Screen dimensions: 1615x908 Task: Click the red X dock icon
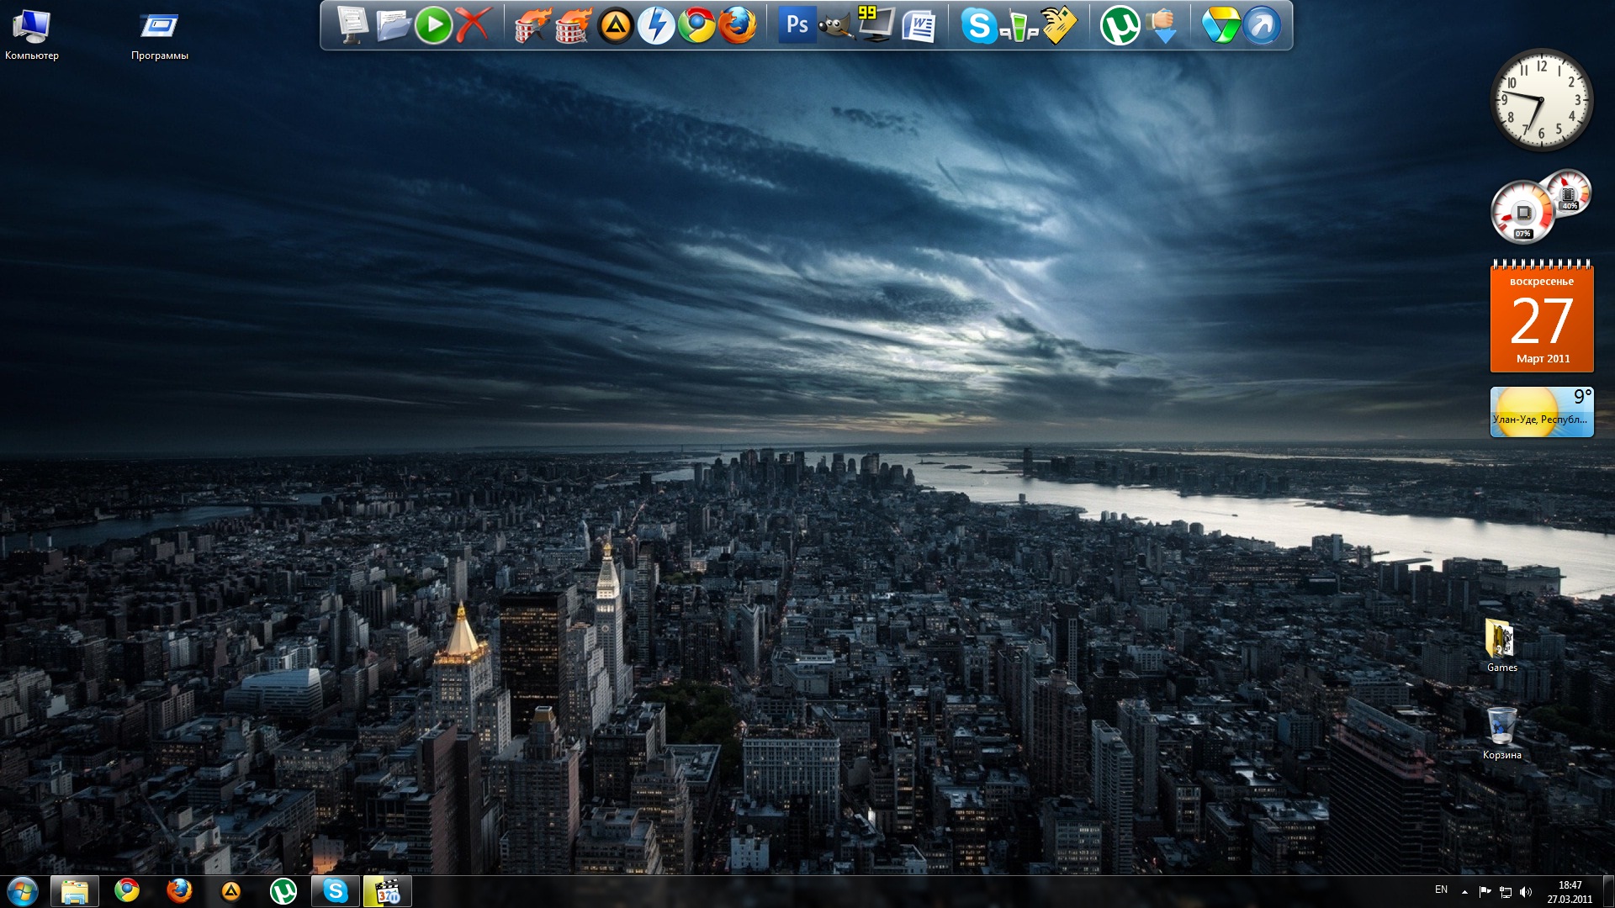pyautogui.click(x=474, y=26)
